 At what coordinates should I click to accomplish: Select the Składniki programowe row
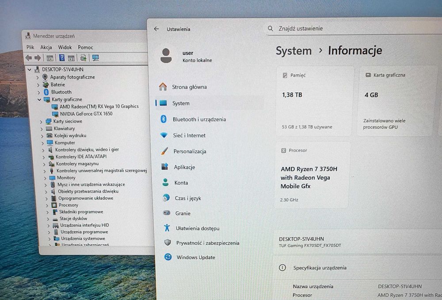[x=81, y=212]
